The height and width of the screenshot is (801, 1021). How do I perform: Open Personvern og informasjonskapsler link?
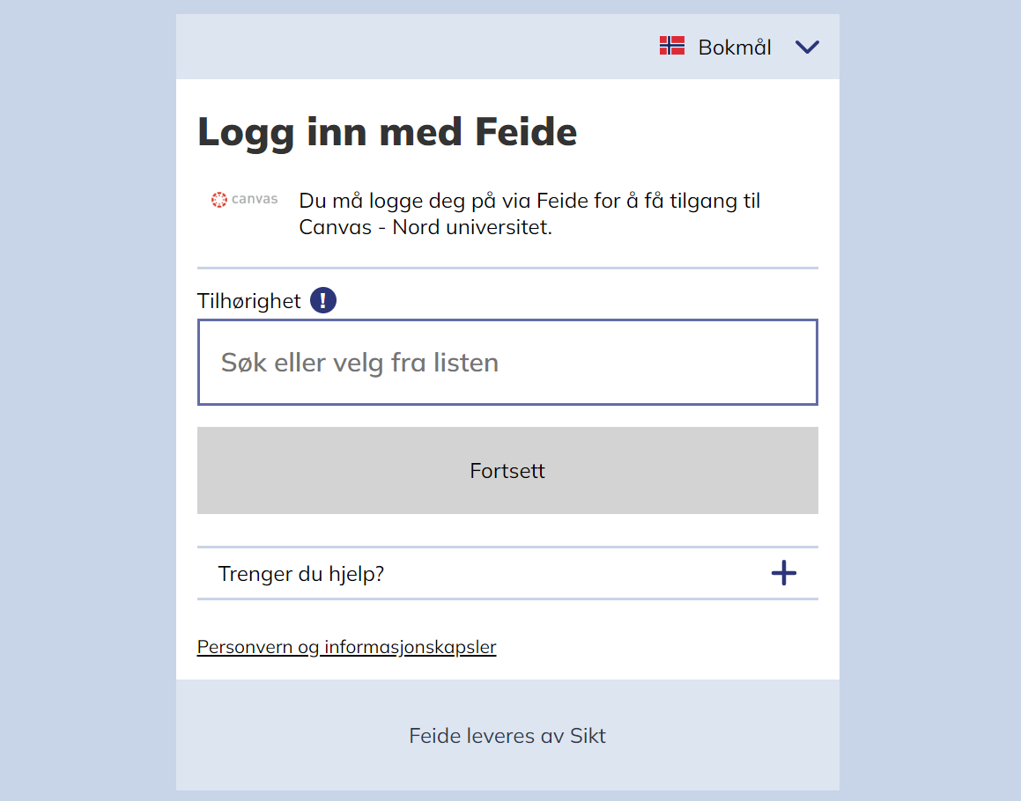[346, 648]
